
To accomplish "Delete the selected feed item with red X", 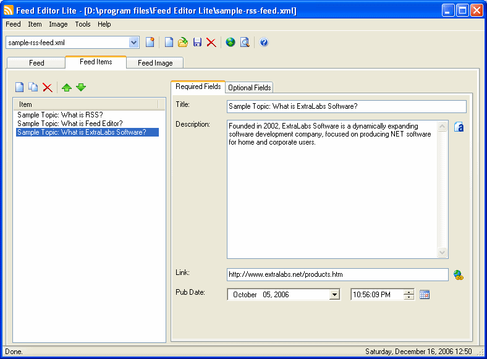I will pos(48,88).
